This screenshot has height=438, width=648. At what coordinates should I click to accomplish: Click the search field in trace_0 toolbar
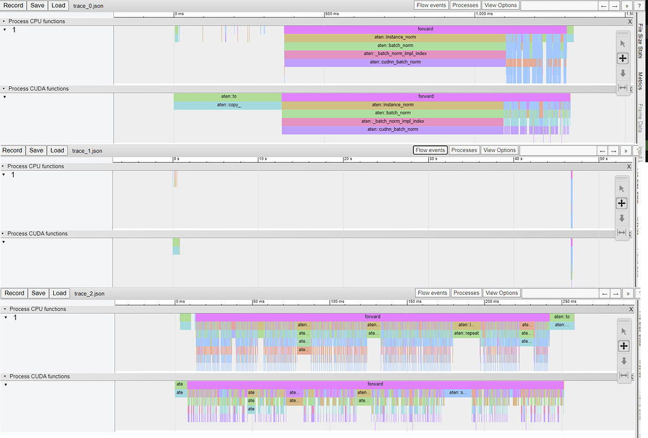[558, 6]
